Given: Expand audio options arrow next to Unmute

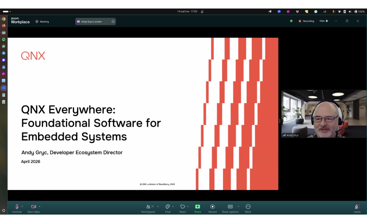Looking at the screenshot, I should click(22, 206).
